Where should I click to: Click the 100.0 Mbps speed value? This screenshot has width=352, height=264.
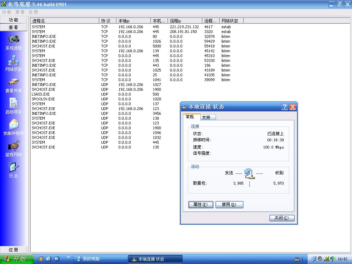pyautogui.click(x=273, y=147)
